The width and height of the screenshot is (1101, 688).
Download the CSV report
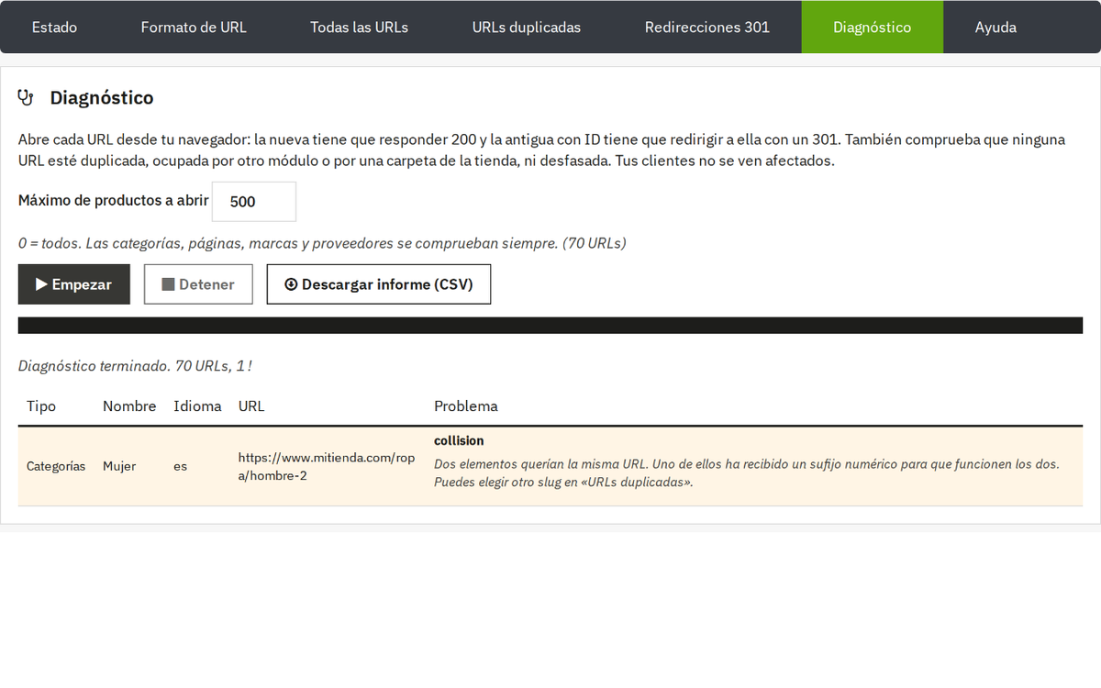[x=379, y=284]
